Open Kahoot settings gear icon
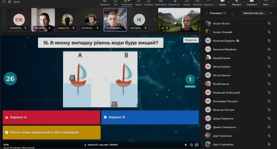Viewport: 277px width, 149px height. [191, 145]
